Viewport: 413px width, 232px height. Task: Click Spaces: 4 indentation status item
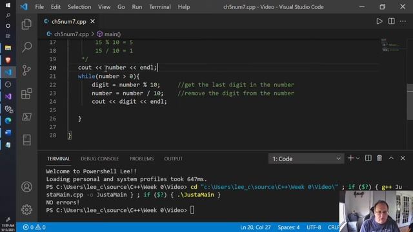[288, 227]
